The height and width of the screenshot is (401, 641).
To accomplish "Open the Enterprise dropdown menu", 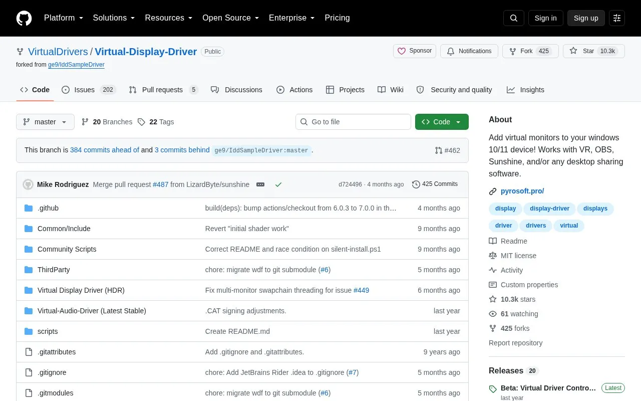I will [x=291, y=18].
